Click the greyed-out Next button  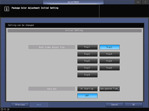click(39, 105)
